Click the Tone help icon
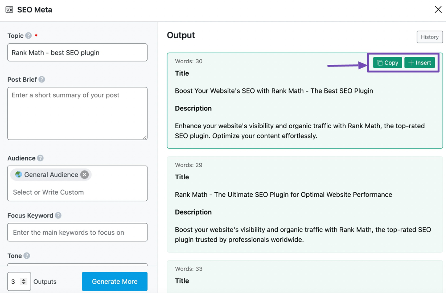This screenshot has width=446, height=293. coord(27,256)
